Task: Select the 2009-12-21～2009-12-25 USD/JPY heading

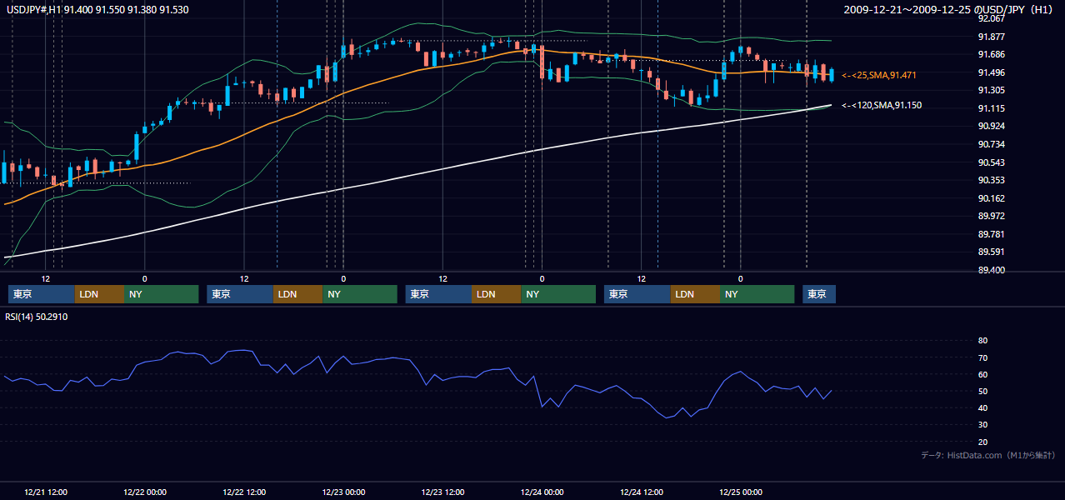Action: pyautogui.click(x=949, y=9)
